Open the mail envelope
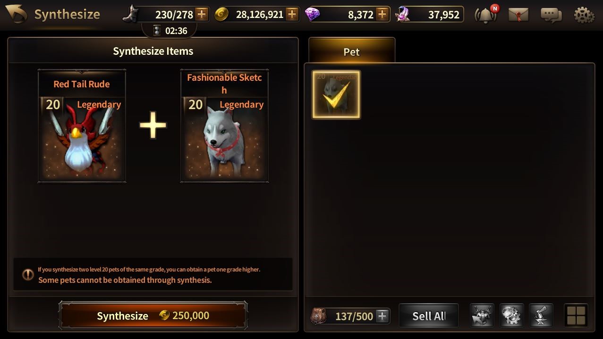The image size is (603, 339). click(x=518, y=15)
